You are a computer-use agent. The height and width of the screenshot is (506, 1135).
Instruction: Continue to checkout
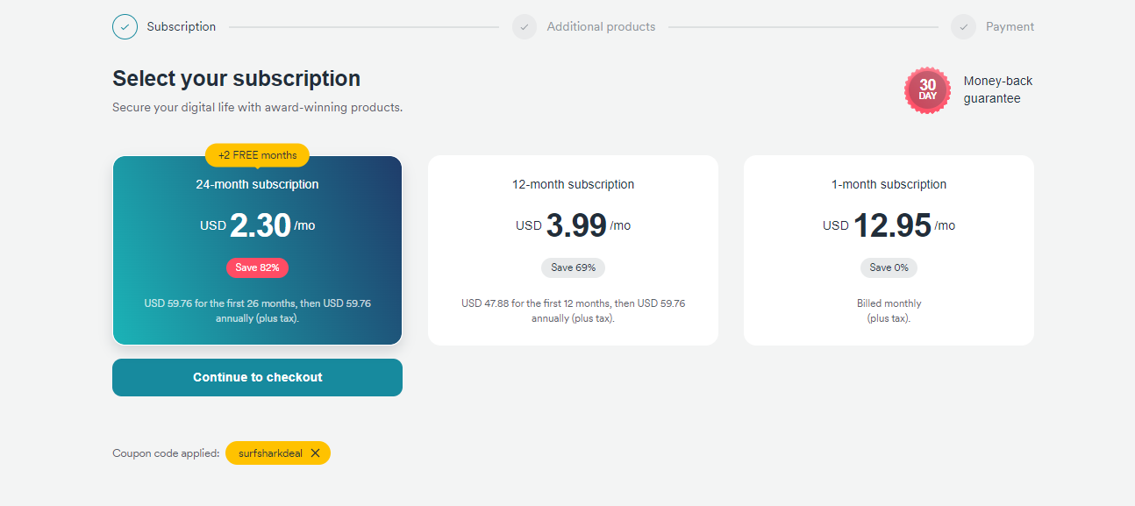[x=257, y=377]
